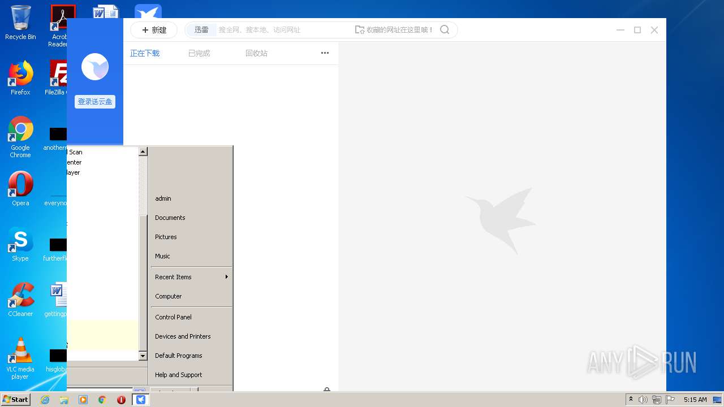Open Windows Media Player taskbar icon

point(83,400)
